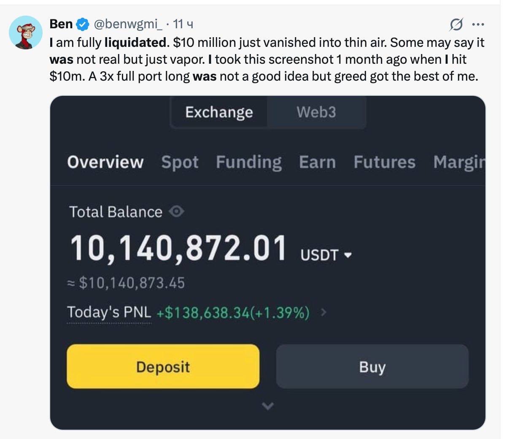Open Today's PNL details arrow

323,312
